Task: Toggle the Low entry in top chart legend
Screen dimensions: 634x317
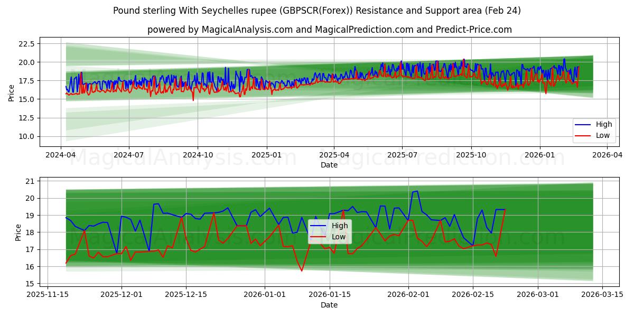Action: [x=602, y=135]
